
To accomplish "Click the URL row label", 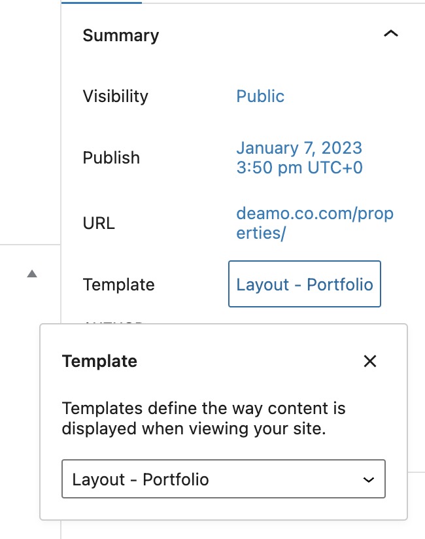I will click(x=99, y=223).
